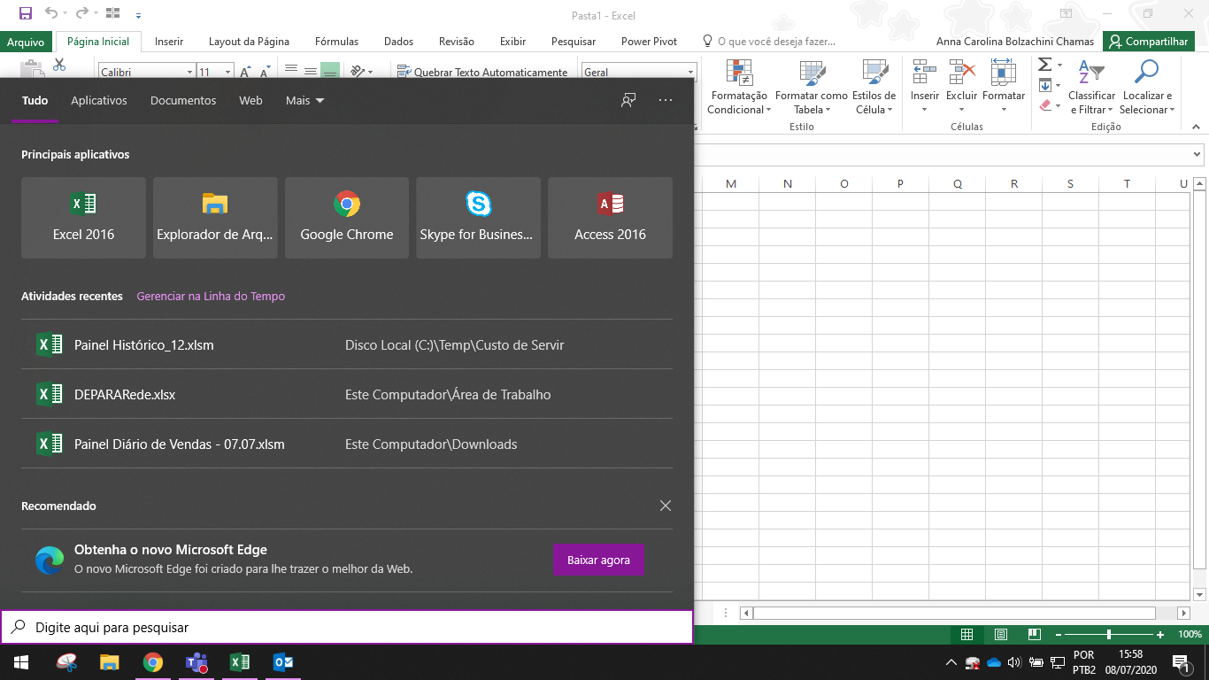Launch Google Chrome from top apps
The image size is (1209, 680).
click(347, 218)
